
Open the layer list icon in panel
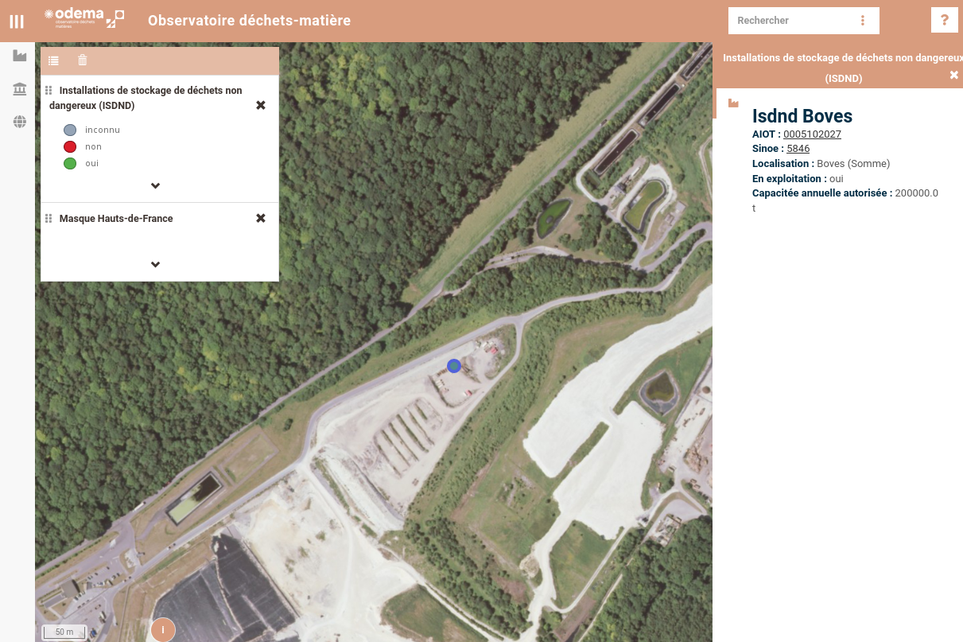[x=53, y=60]
